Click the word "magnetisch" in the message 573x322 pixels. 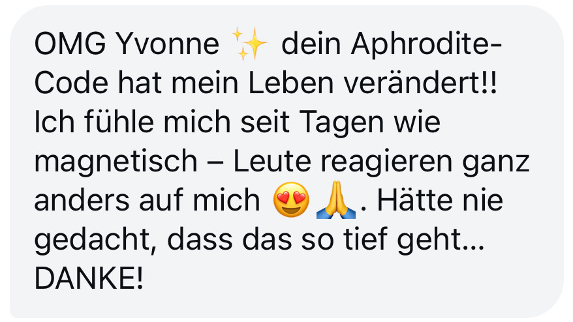[116, 162]
